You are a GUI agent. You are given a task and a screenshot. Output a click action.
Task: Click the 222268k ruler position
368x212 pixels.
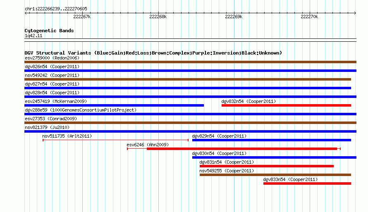click(x=158, y=17)
